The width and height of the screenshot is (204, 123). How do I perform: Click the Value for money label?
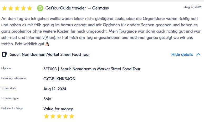coord(58,109)
